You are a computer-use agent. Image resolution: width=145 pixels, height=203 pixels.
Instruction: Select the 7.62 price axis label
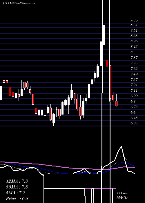(134, 69)
